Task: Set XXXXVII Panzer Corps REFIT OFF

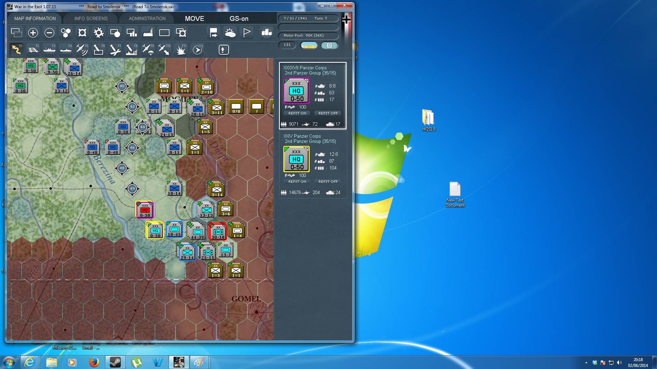Action: (328, 113)
